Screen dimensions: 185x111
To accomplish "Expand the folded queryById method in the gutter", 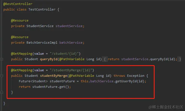I will point(2,59).
